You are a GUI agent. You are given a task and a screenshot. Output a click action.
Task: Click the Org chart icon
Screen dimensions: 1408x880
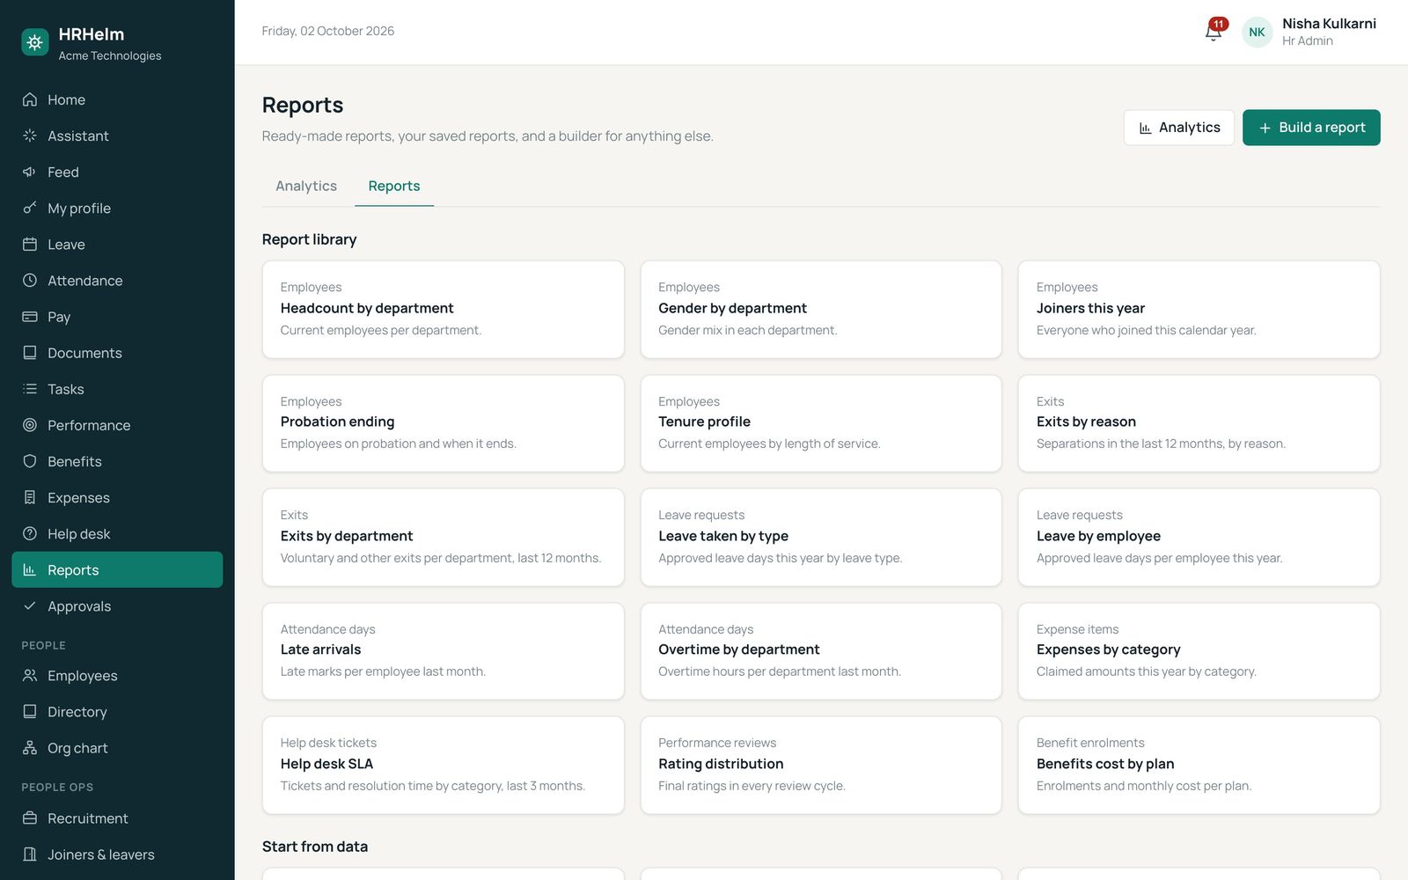tap(30, 748)
